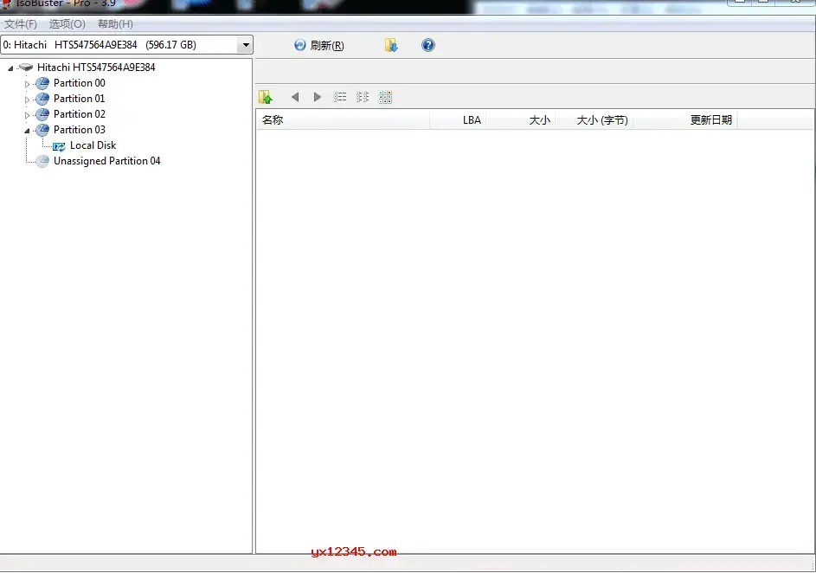Click the Partition 01 disk icon
816x573 pixels.
(42, 99)
